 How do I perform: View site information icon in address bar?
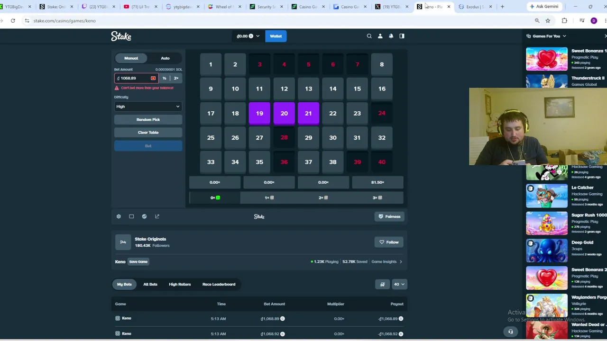(x=27, y=21)
